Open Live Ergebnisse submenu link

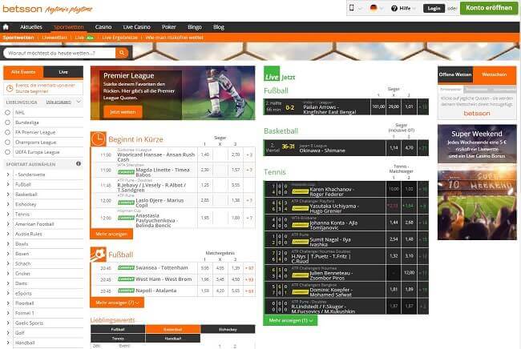point(119,38)
